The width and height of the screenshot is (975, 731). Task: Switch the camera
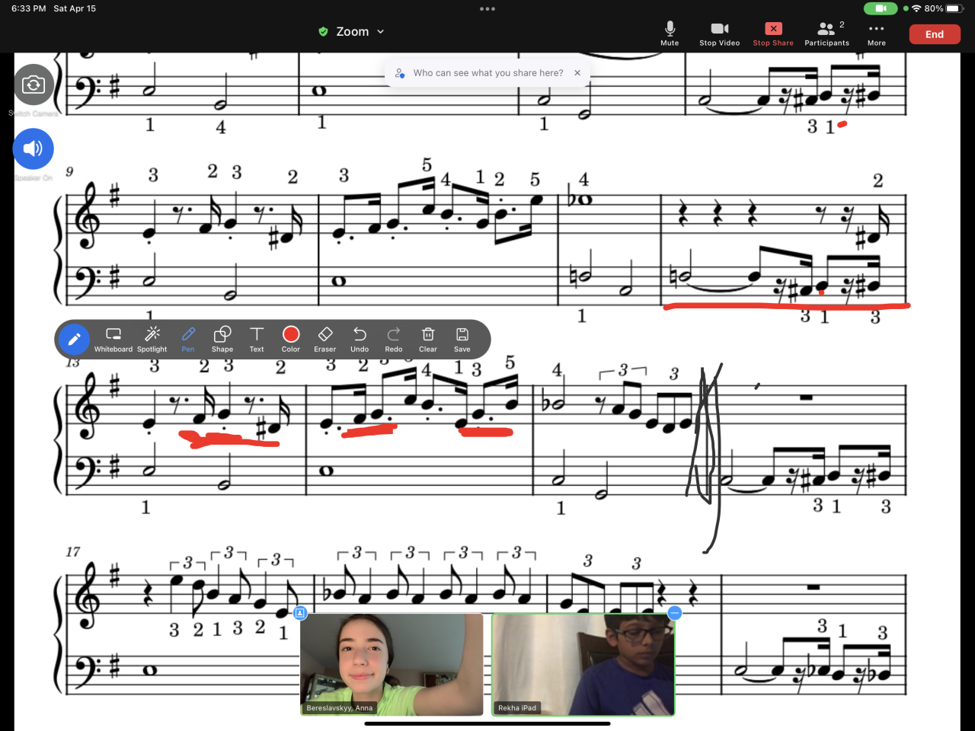coord(34,85)
